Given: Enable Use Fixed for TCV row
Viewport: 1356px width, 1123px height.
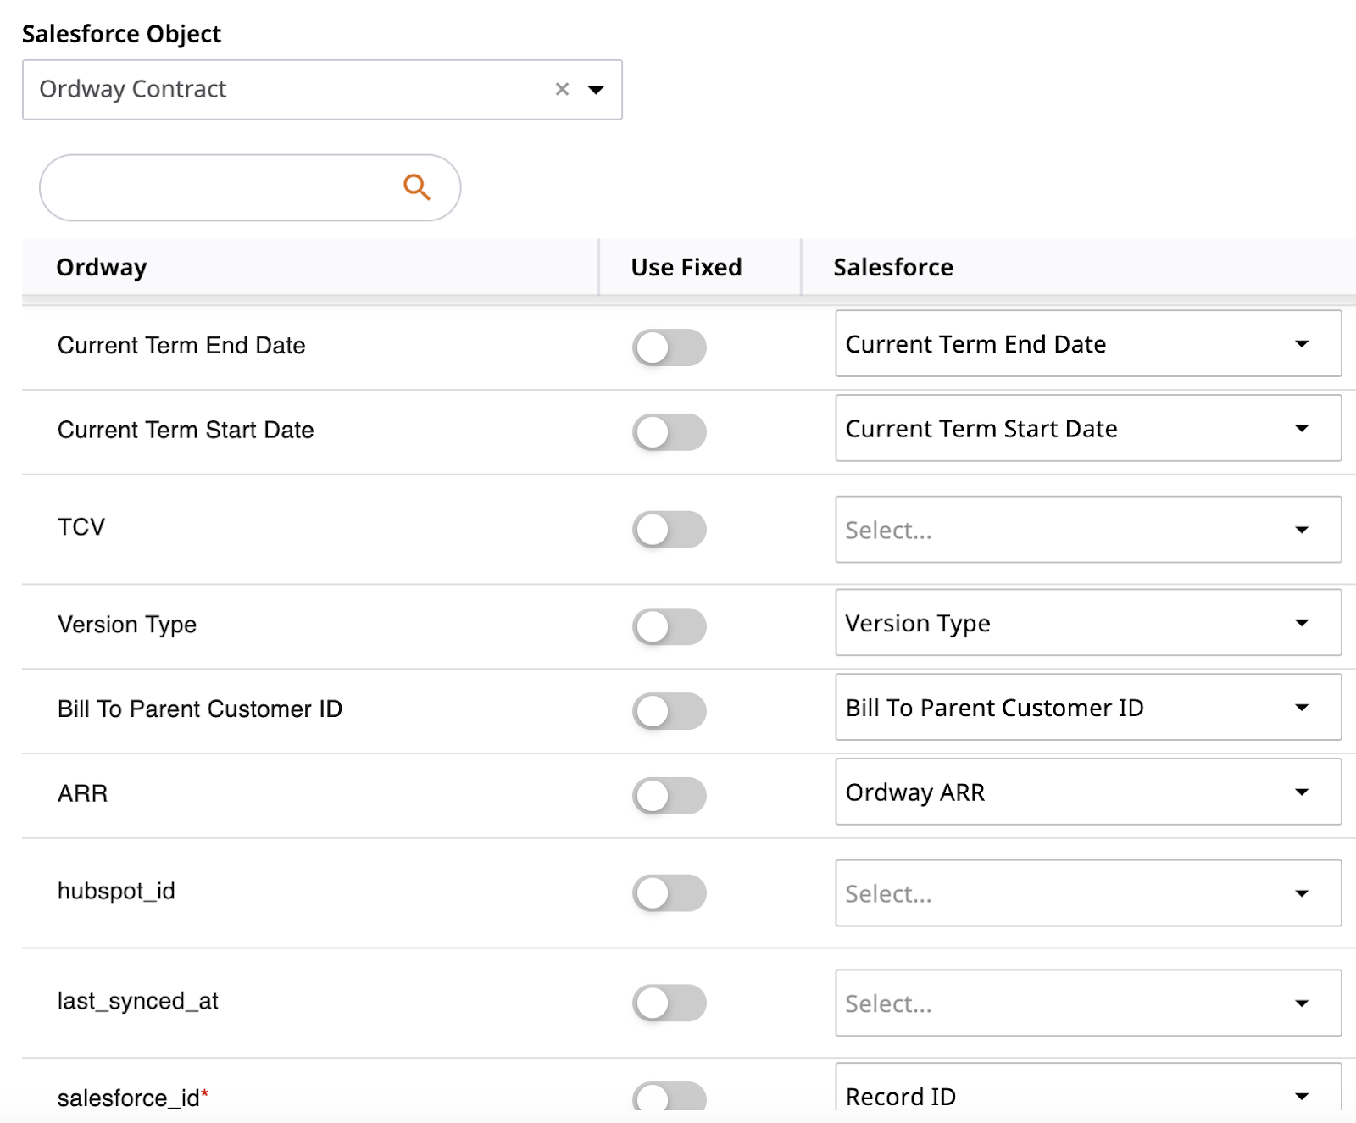Looking at the screenshot, I should 669,530.
